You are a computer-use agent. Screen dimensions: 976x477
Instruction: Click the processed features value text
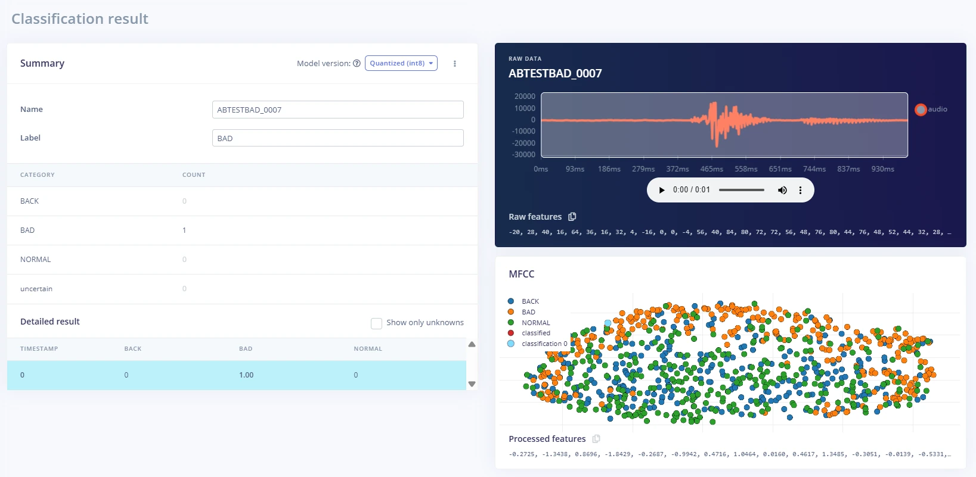click(x=730, y=454)
